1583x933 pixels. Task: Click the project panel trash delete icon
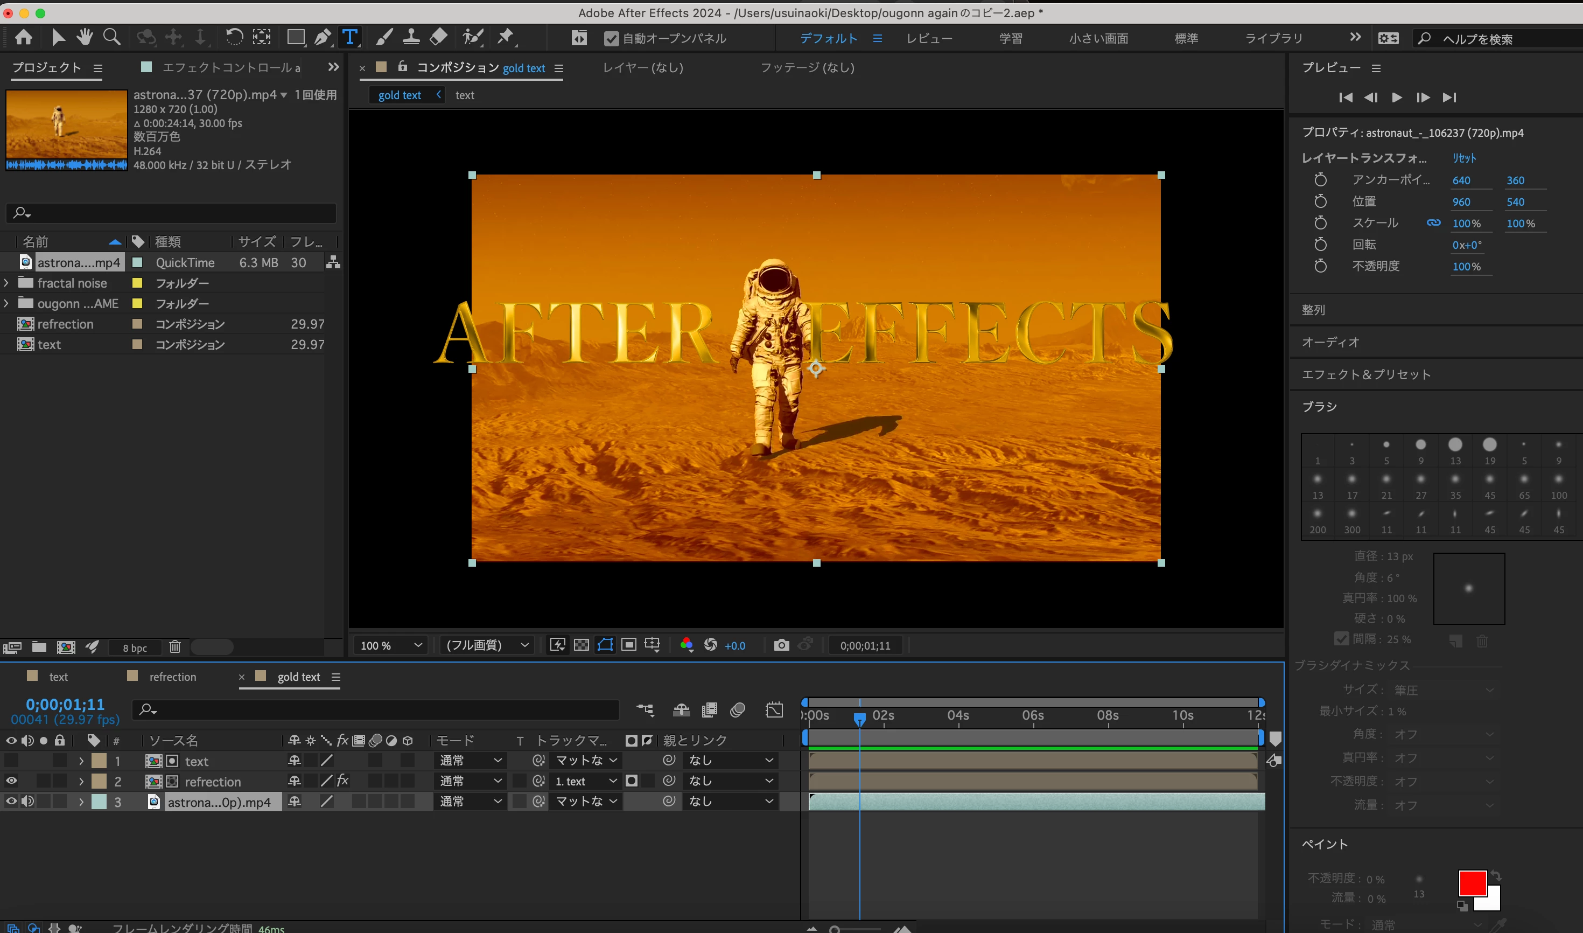pyautogui.click(x=174, y=647)
